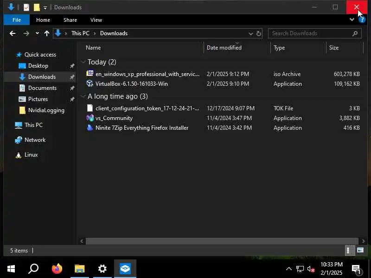371x278 pixels.
Task: Click the search magnifier icon
Action: click(x=355, y=33)
